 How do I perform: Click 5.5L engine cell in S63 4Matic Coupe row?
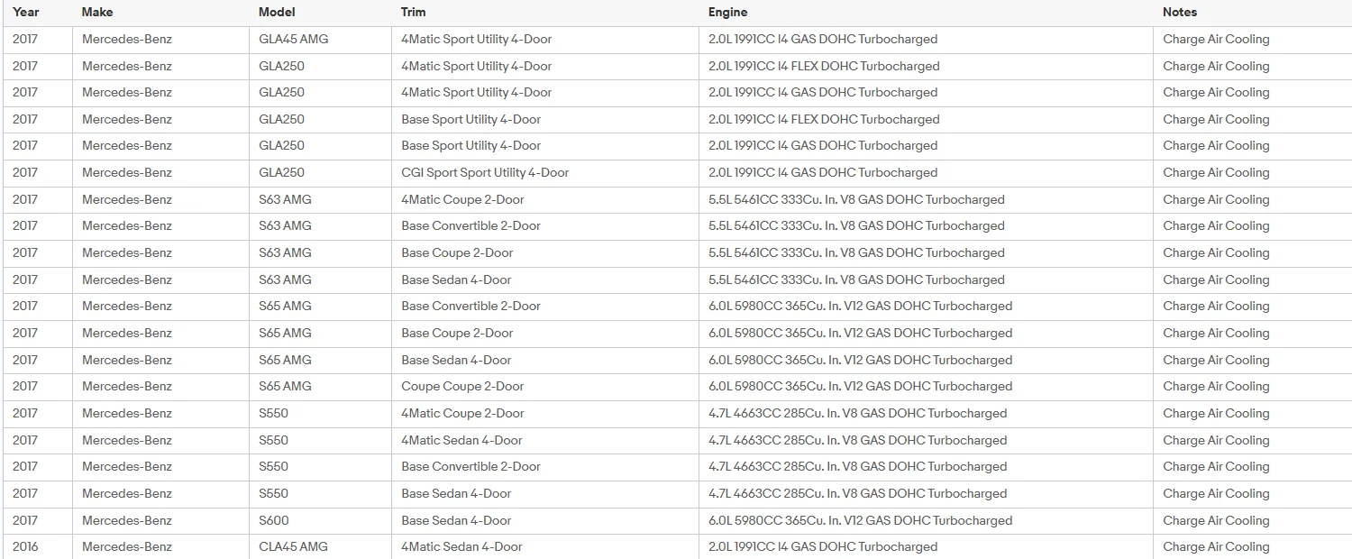pos(856,200)
